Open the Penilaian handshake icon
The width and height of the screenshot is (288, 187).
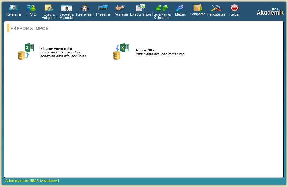tap(121, 8)
